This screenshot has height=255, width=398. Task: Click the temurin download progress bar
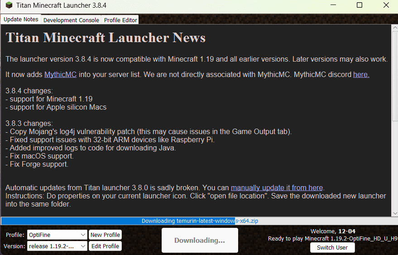click(x=200, y=221)
